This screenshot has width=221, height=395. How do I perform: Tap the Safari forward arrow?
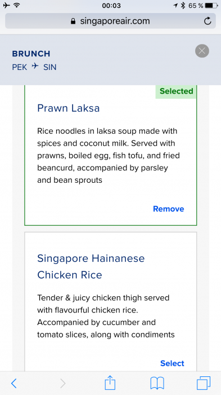(63, 383)
